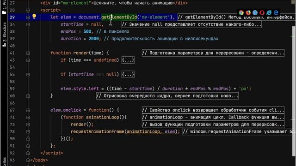Collapse the script tag fold on line 28
Screen dimensions: 296x166
point(28,10)
